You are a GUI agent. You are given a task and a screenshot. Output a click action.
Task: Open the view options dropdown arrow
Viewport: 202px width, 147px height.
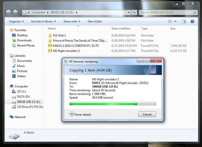point(175,21)
